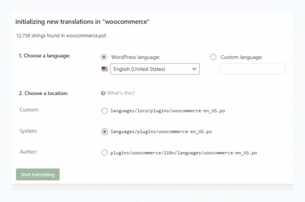Click the "12,758 strings found in woocommerce.pot" text
This screenshot has height=202, width=305.
click(61, 36)
